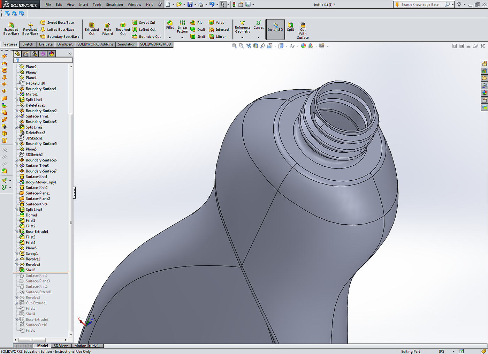Select the Revolved Cut tool
The height and width of the screenshot is (354, 488).
coord(123,29)
